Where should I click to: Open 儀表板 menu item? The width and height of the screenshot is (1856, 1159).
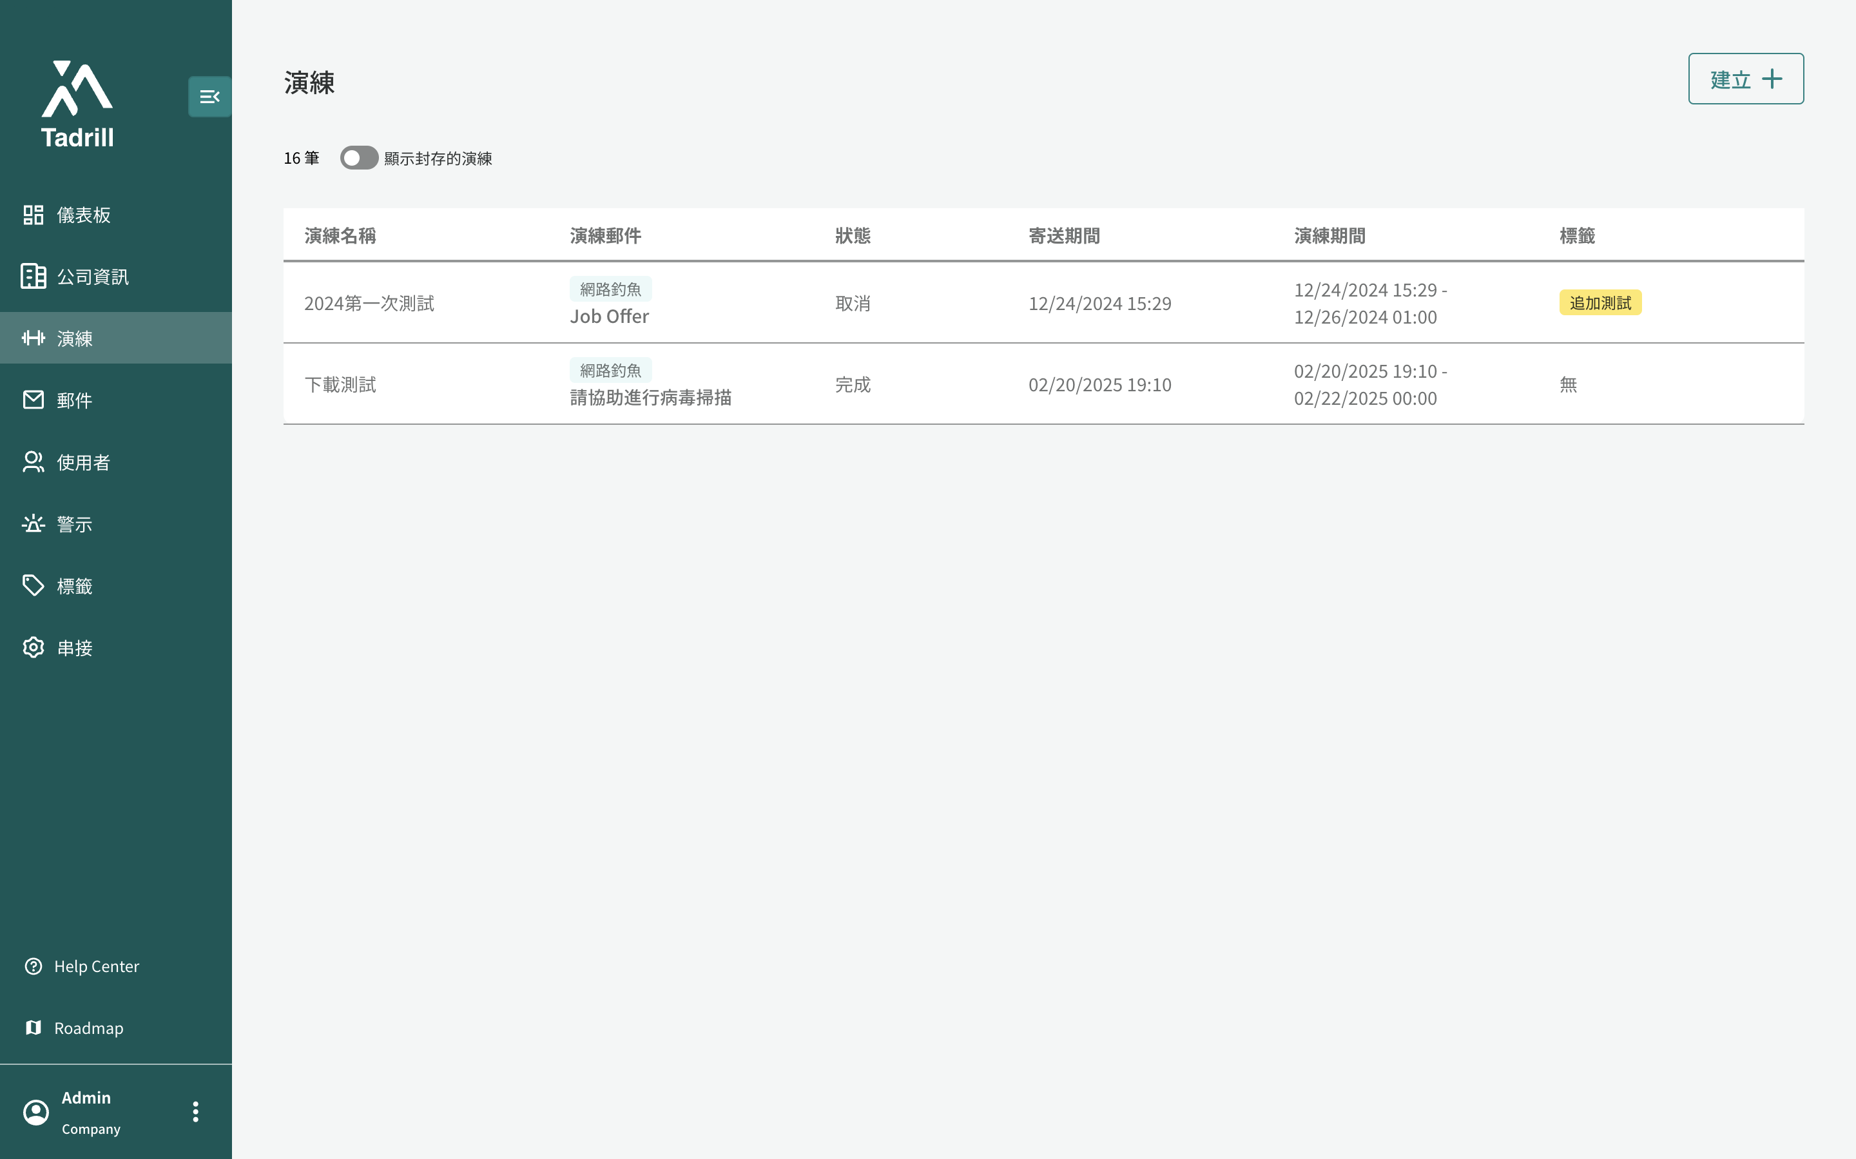[116, 215]
